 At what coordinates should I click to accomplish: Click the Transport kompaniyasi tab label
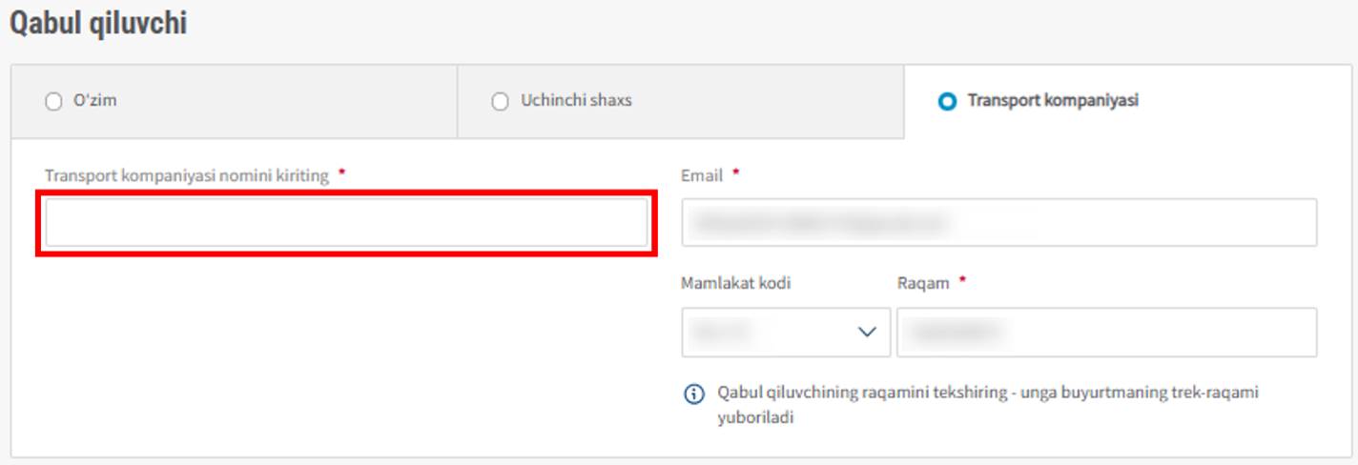tap(1053, 100)
